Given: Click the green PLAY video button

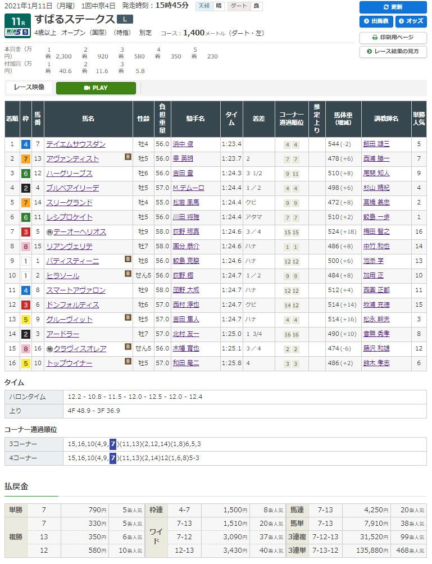Looking at the screenshot, I should pyautogui.click(x=96, y=88).
